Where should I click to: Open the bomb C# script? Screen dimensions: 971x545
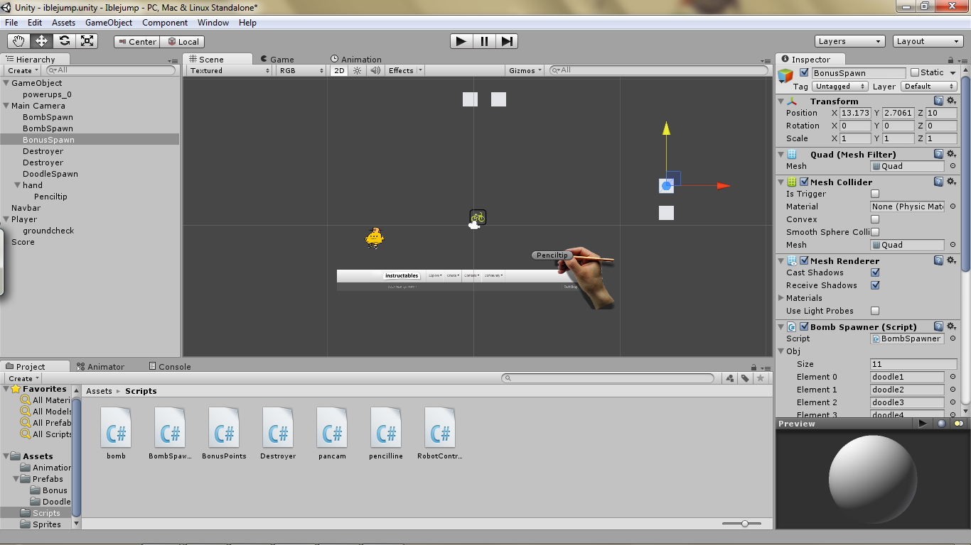(x=116, y=434)
